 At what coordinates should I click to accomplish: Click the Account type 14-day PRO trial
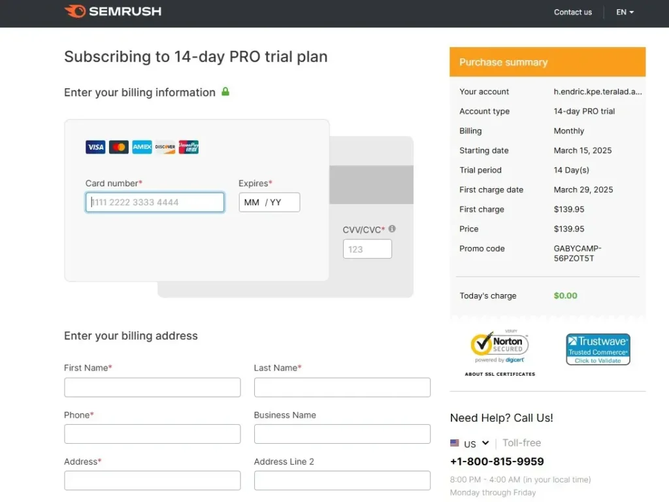(584, 111)
